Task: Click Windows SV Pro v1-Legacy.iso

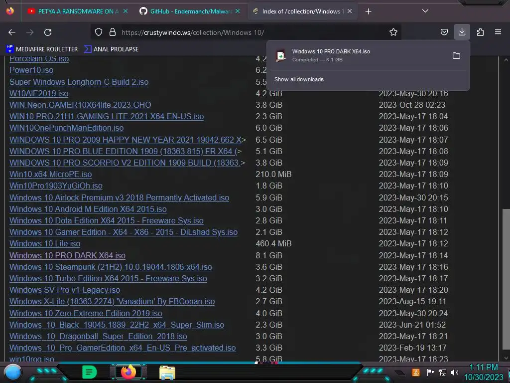Action: 65,290
